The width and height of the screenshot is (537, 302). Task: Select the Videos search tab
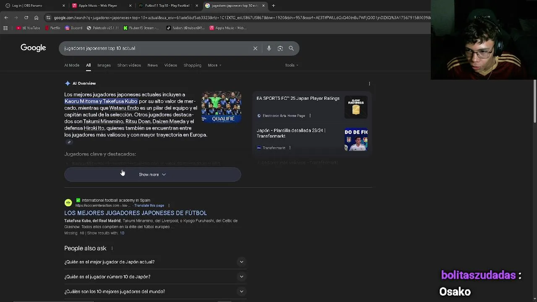click(x=170, y=65)
